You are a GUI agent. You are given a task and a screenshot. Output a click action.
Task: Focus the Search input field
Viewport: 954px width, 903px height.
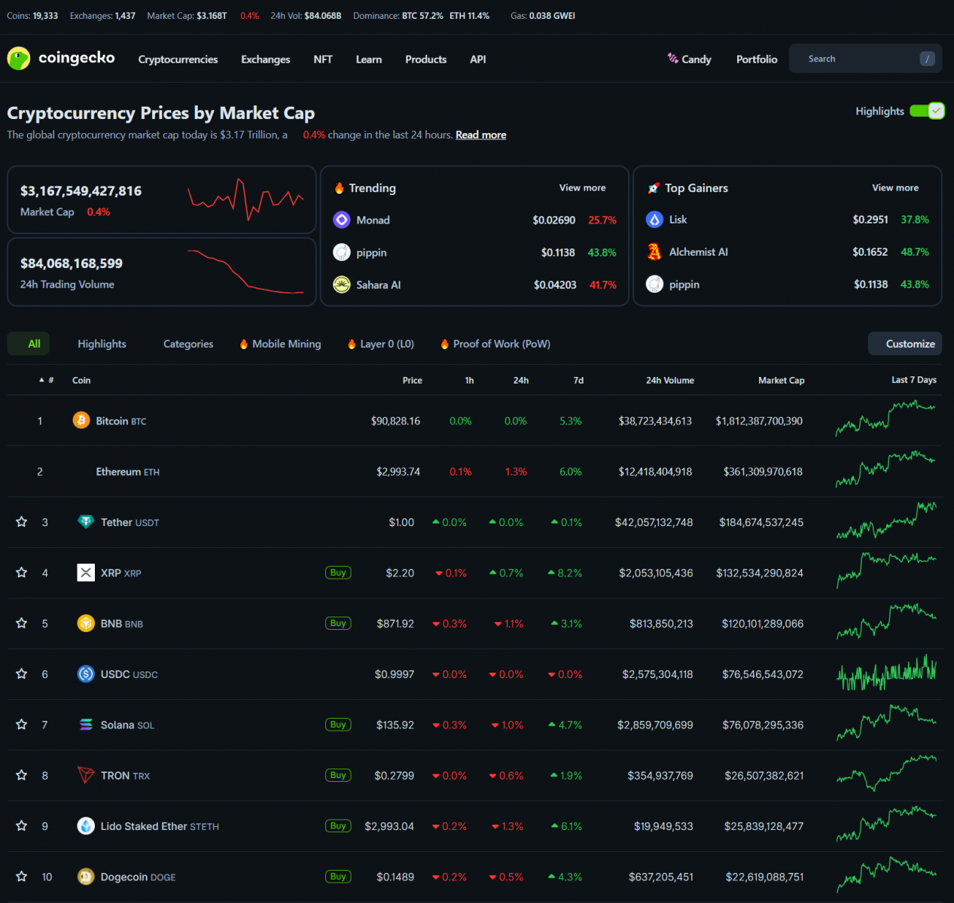(858, 59)
